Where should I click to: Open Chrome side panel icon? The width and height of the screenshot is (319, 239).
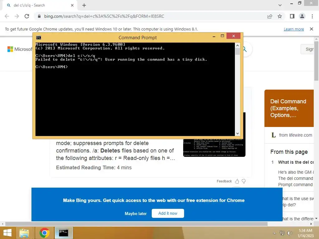point(292,16)
